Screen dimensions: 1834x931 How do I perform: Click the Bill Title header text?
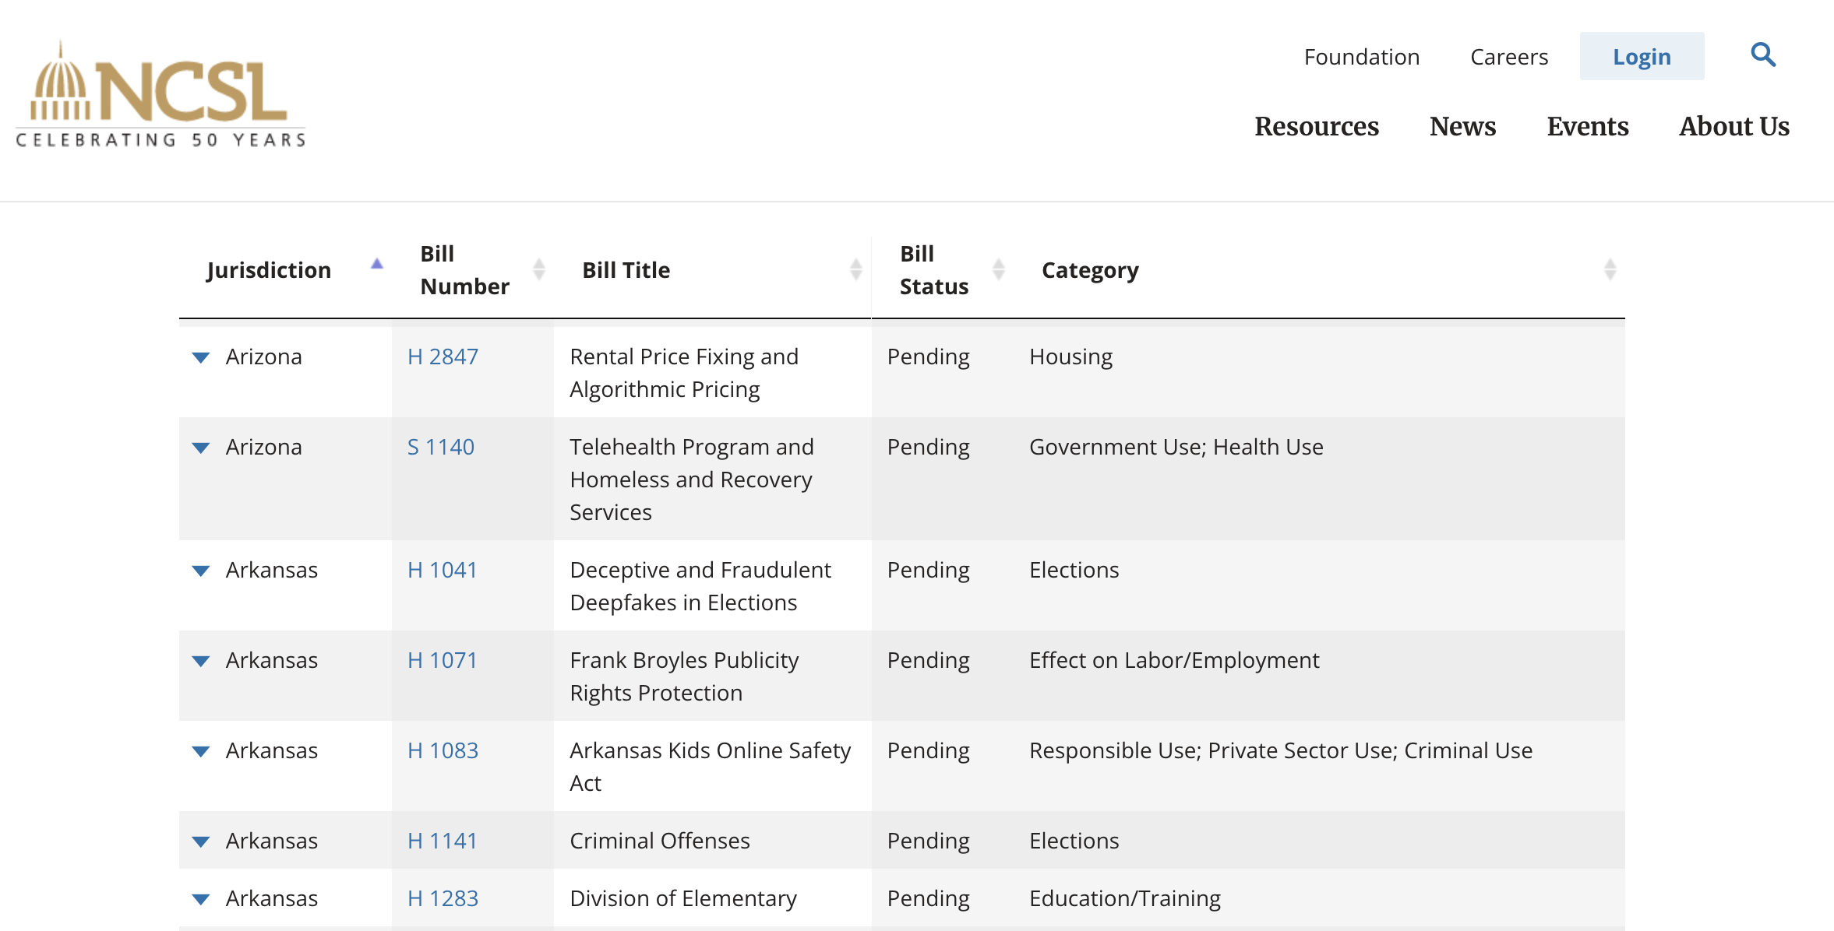[626, 270]
